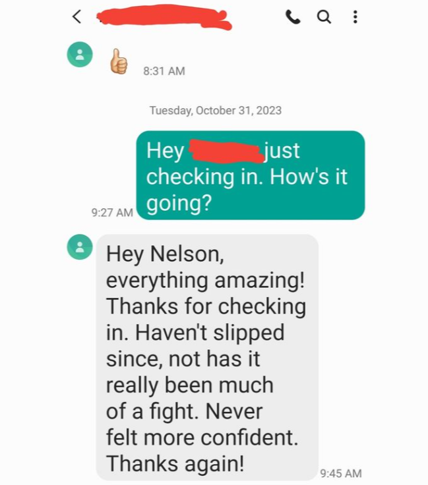
Task: Go back with the left arrow
Action: pyautogui.click(x=76, y=16)
